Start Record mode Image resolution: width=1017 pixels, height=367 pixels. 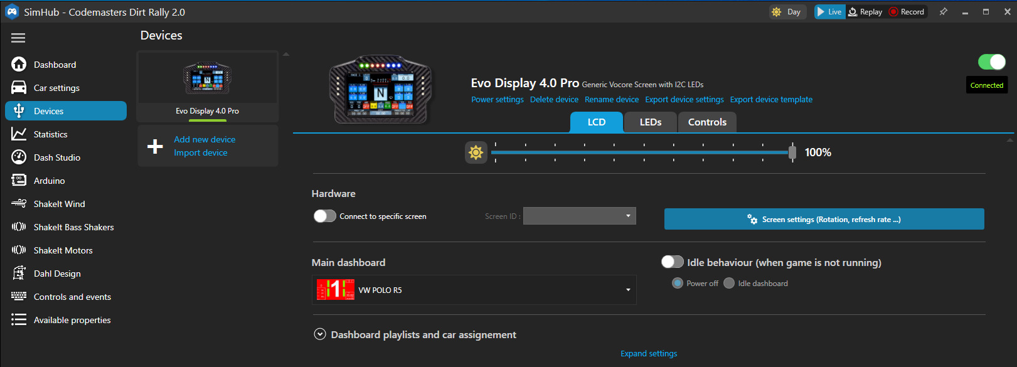click(x=907, y=12)
